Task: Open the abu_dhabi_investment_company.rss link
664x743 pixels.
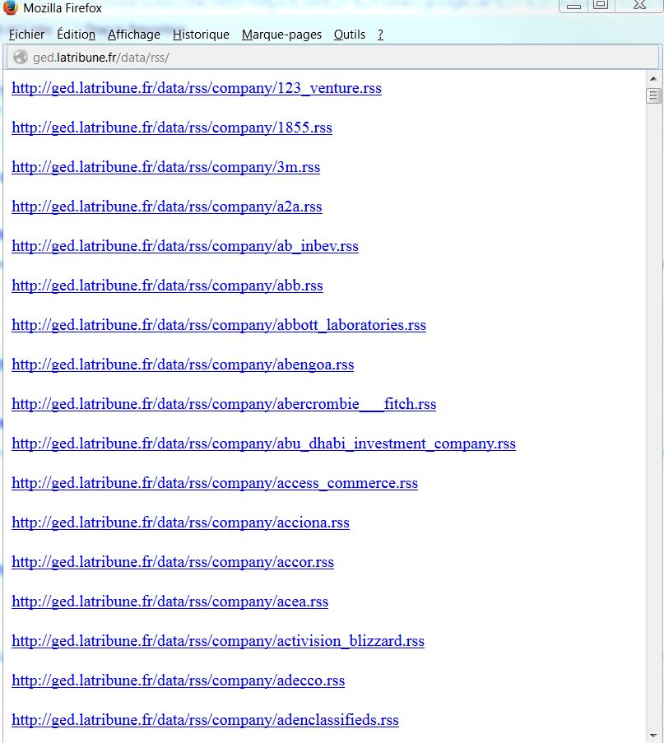Action: [x=263, y=443]
